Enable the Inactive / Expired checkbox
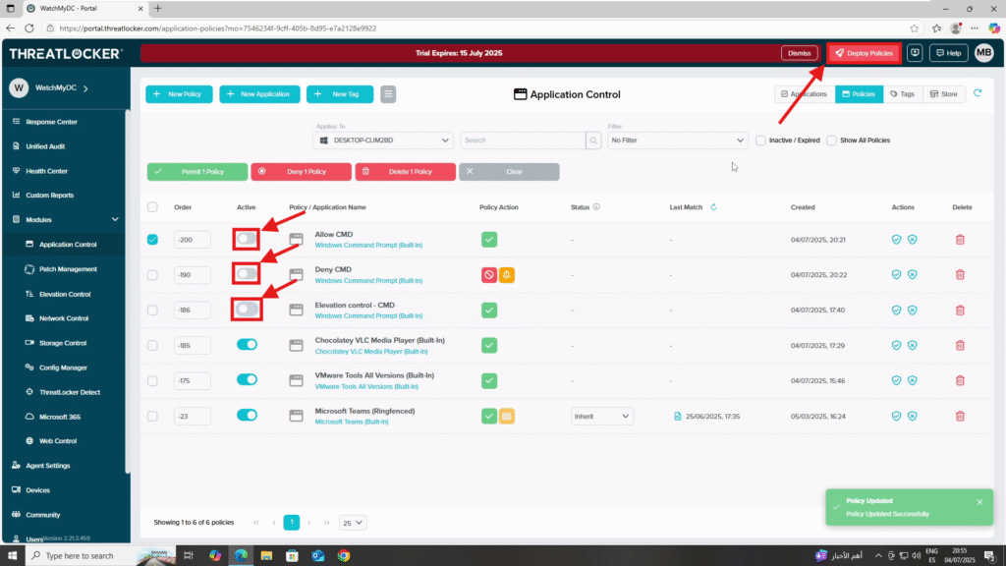This screenshot has width=1006, height=566. [x=761, y=140]
